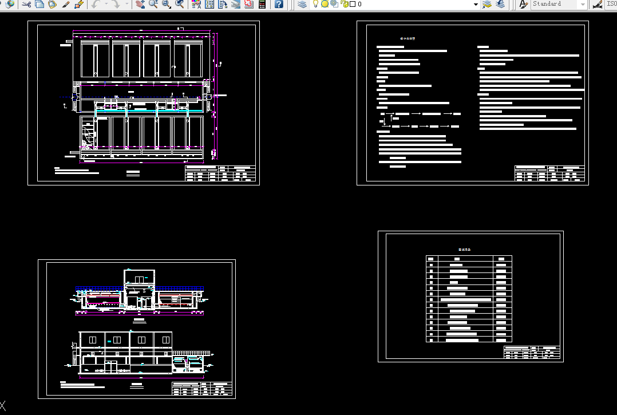The width and height of the screenshot is (617, 415).
Task: Open the DesignCenter icon
Action: pos(209,5)
